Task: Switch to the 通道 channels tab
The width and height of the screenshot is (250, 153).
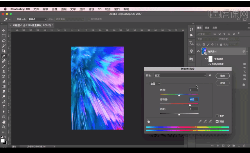Action: tap(207, 28)
